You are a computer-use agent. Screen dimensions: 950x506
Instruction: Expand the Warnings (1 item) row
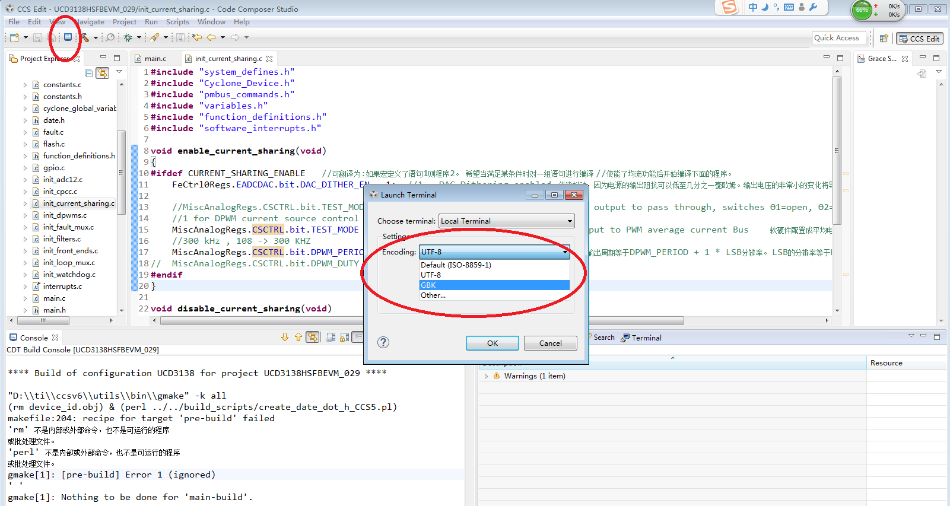486,376
